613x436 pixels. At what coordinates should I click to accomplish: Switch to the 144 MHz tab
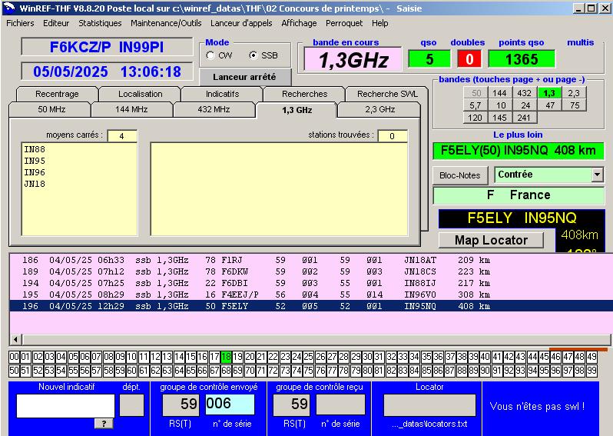132,110
